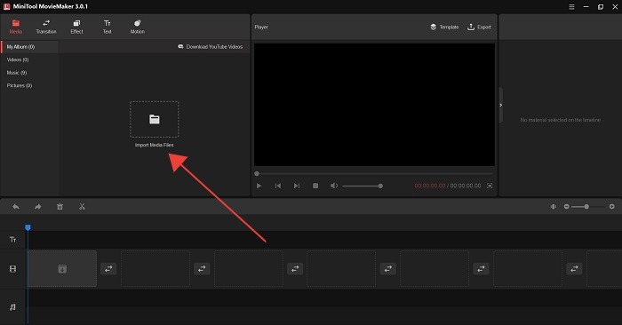Split clip with the scissors icon
Screen dimensions: 622x325
[x=82, y=207]
